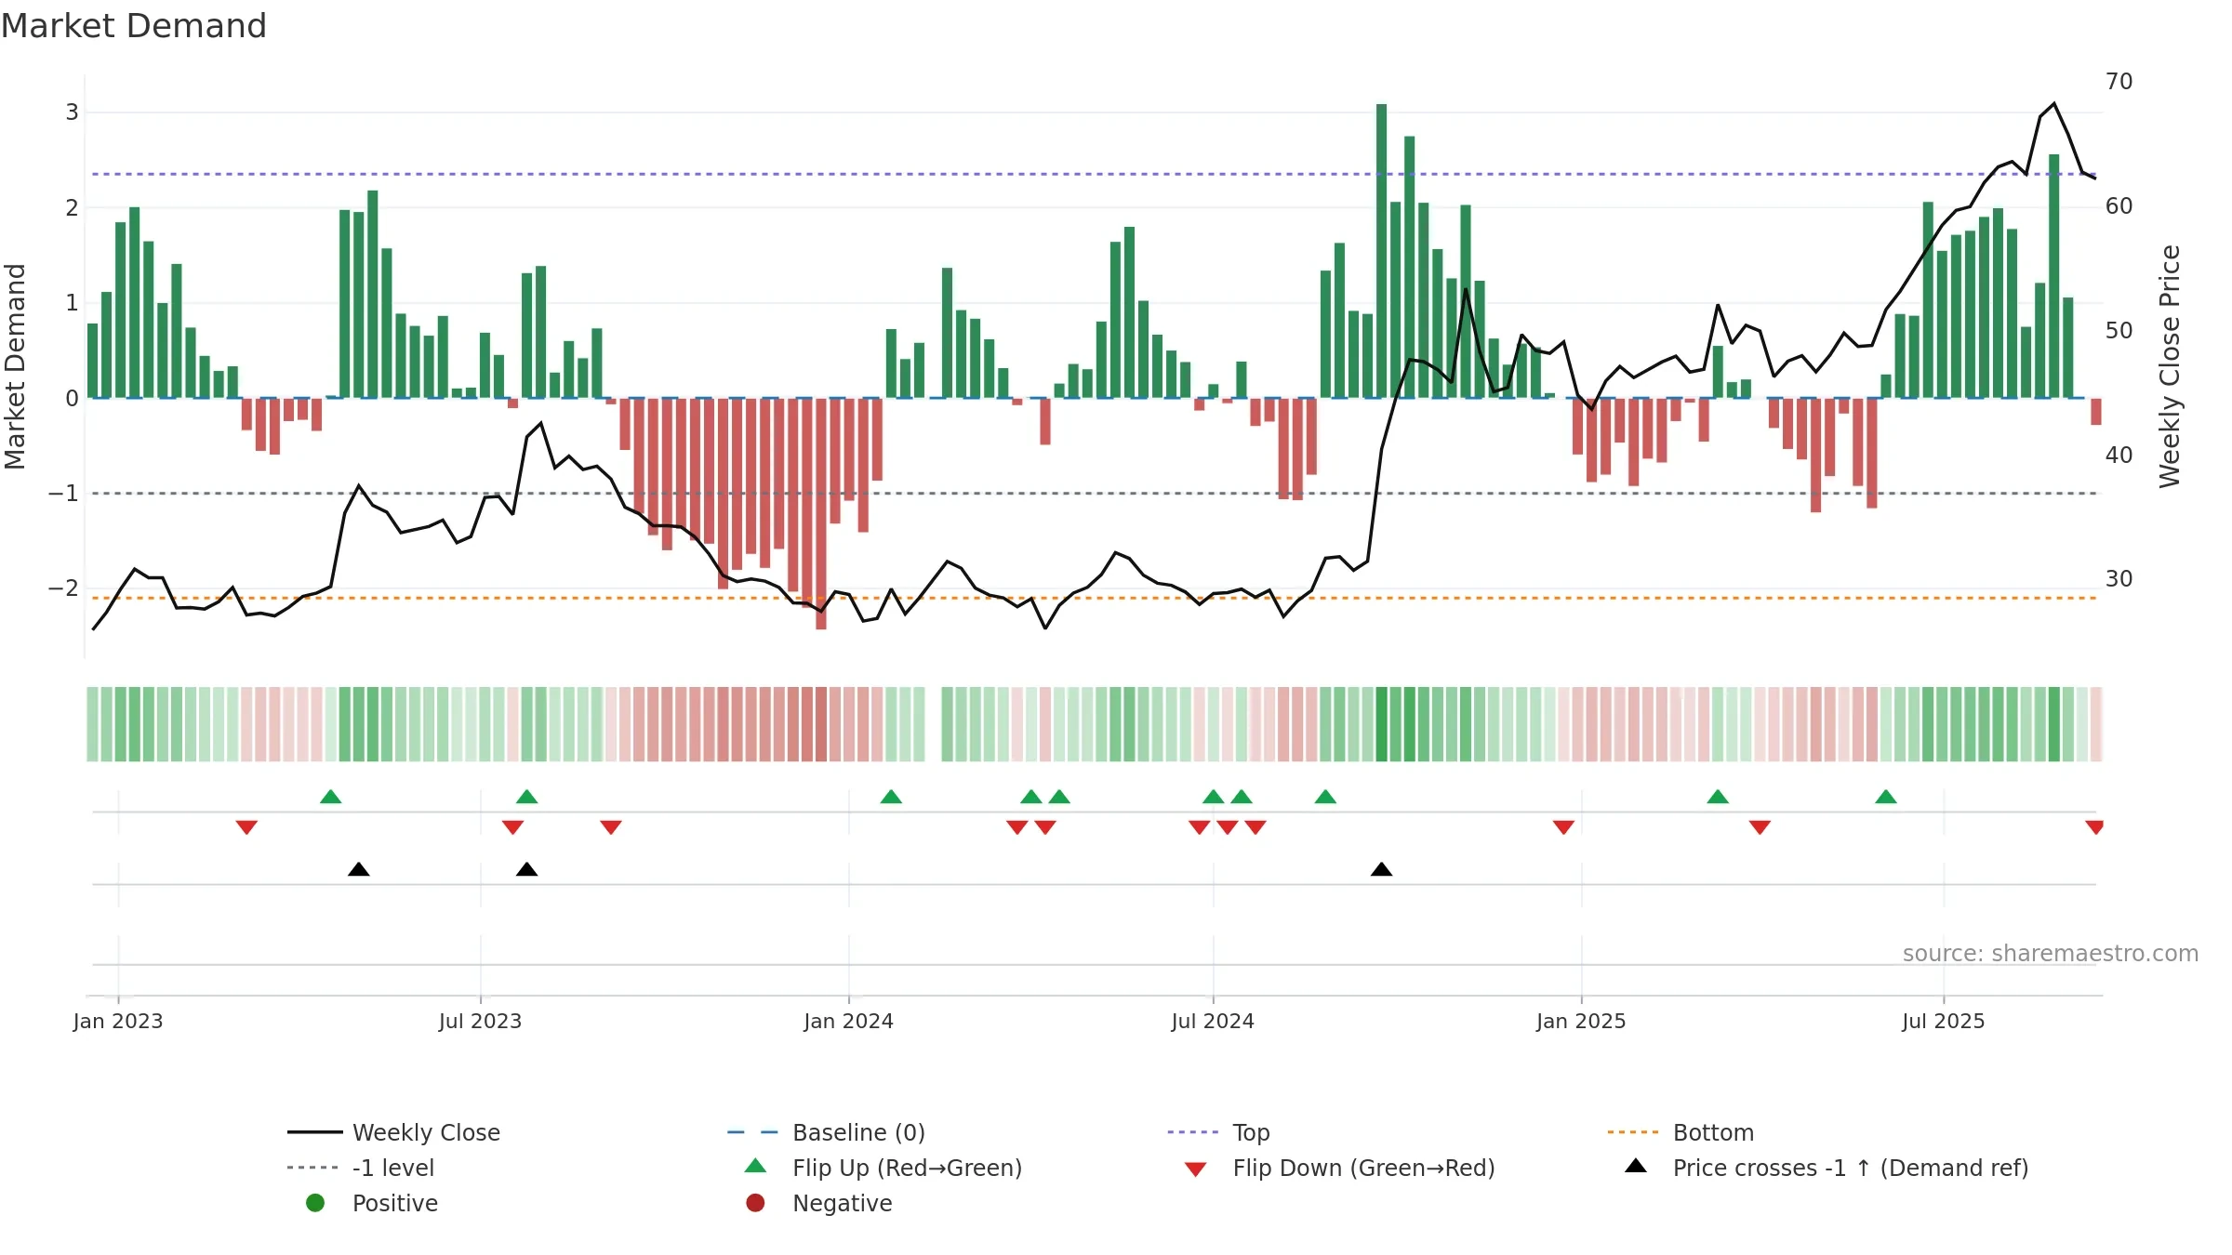Viewport: 2232px width, 1255px height.
Task: Click the first red flip-down triangle marker
Action: (x=246, y=827)
